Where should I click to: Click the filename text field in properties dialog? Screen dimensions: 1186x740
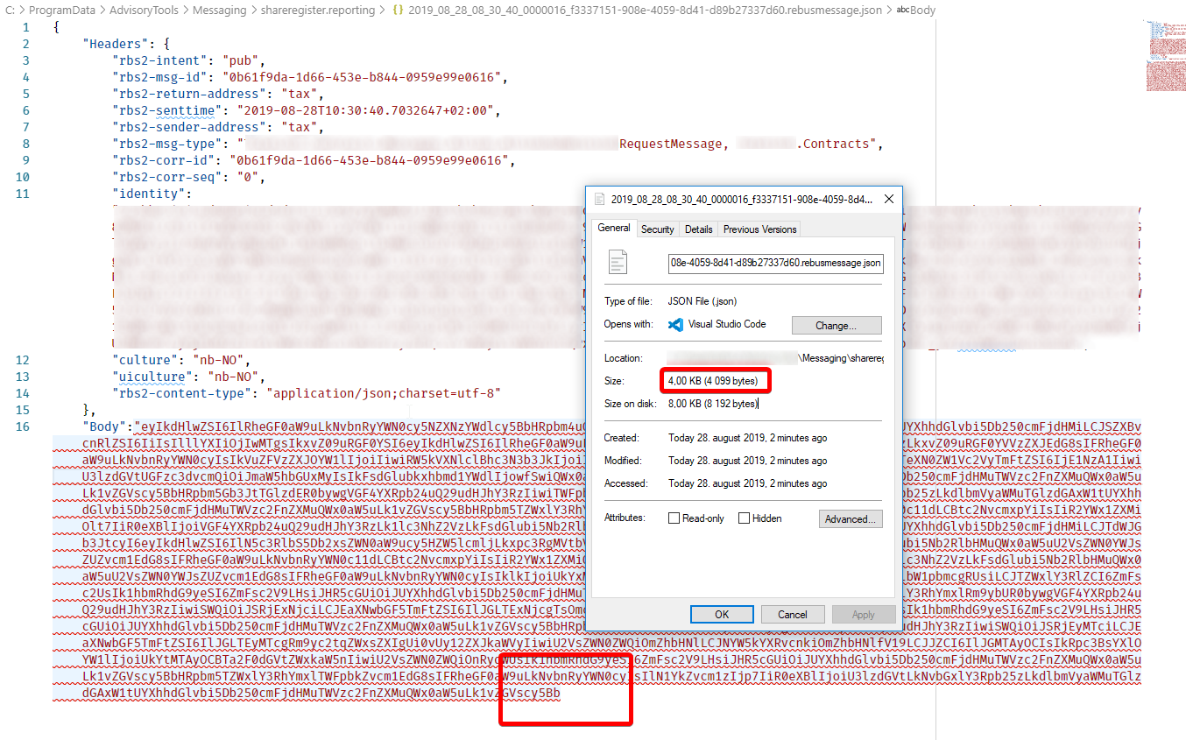click(775, 263)
